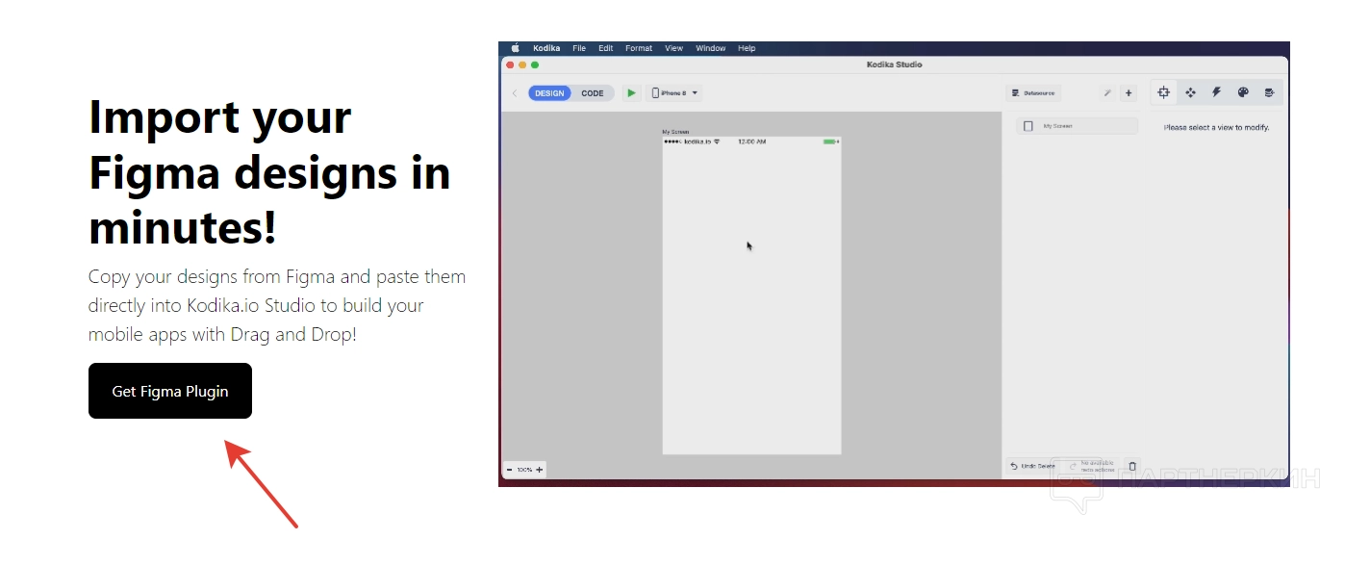Go back with the left chevron arrow
Viewport: 1370px width, 565px height.
[515, 93]
